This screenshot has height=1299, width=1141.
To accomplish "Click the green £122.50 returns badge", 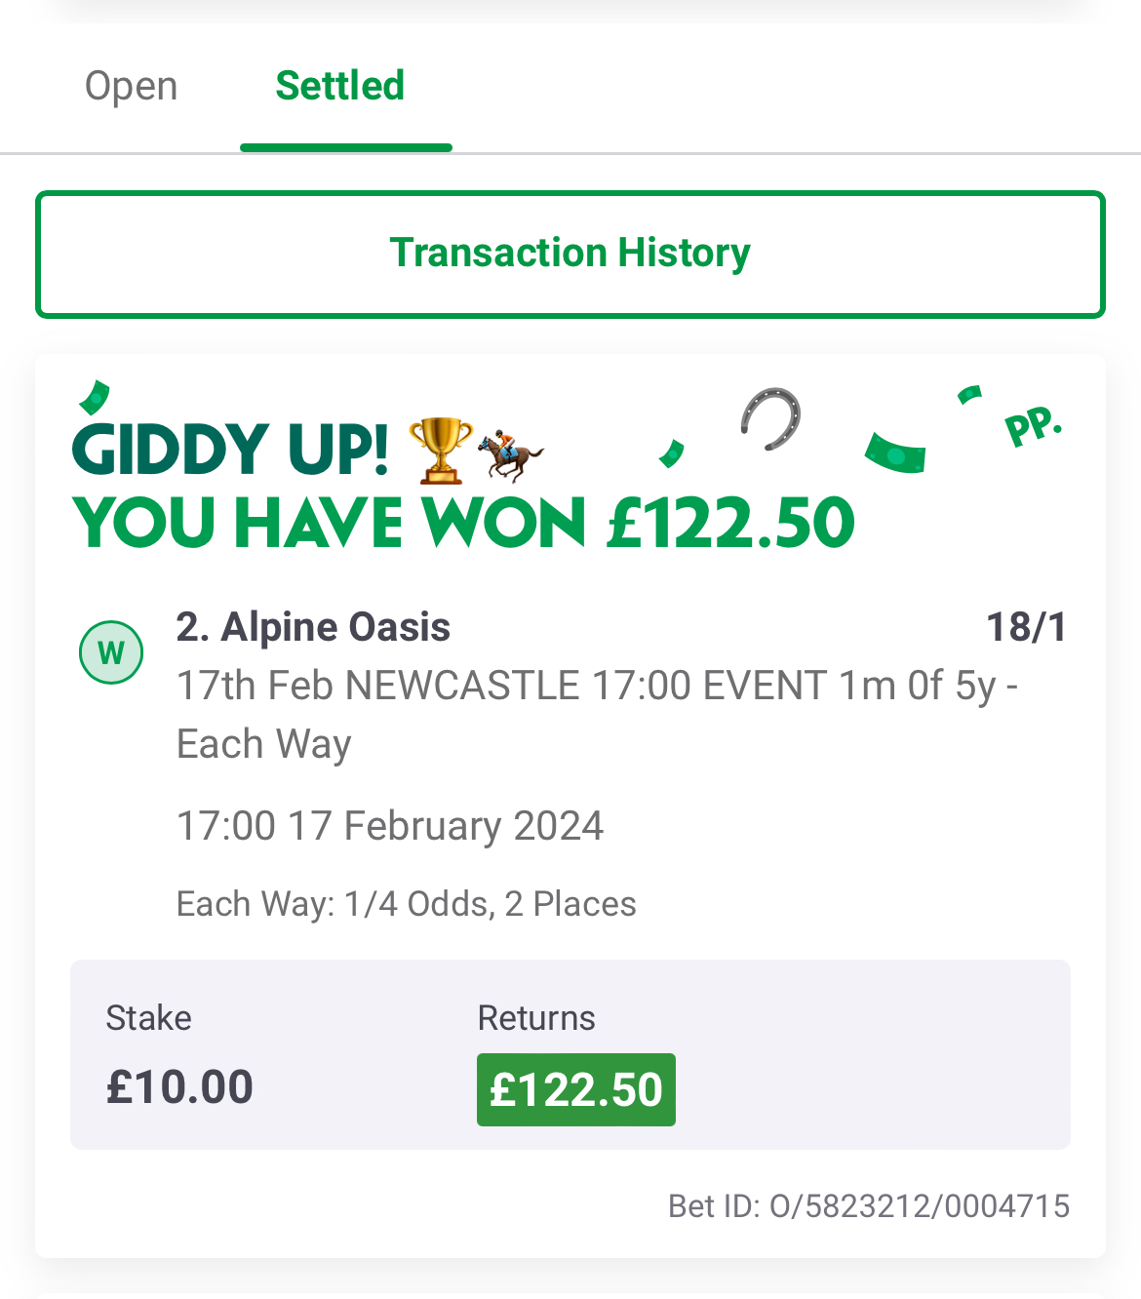I will [x=576, y=1089].
